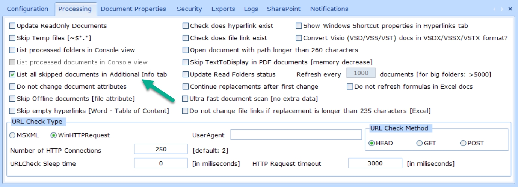Screen dimensions: 518x187
Task: Select GET as URL check method
Action: [420, 143]
